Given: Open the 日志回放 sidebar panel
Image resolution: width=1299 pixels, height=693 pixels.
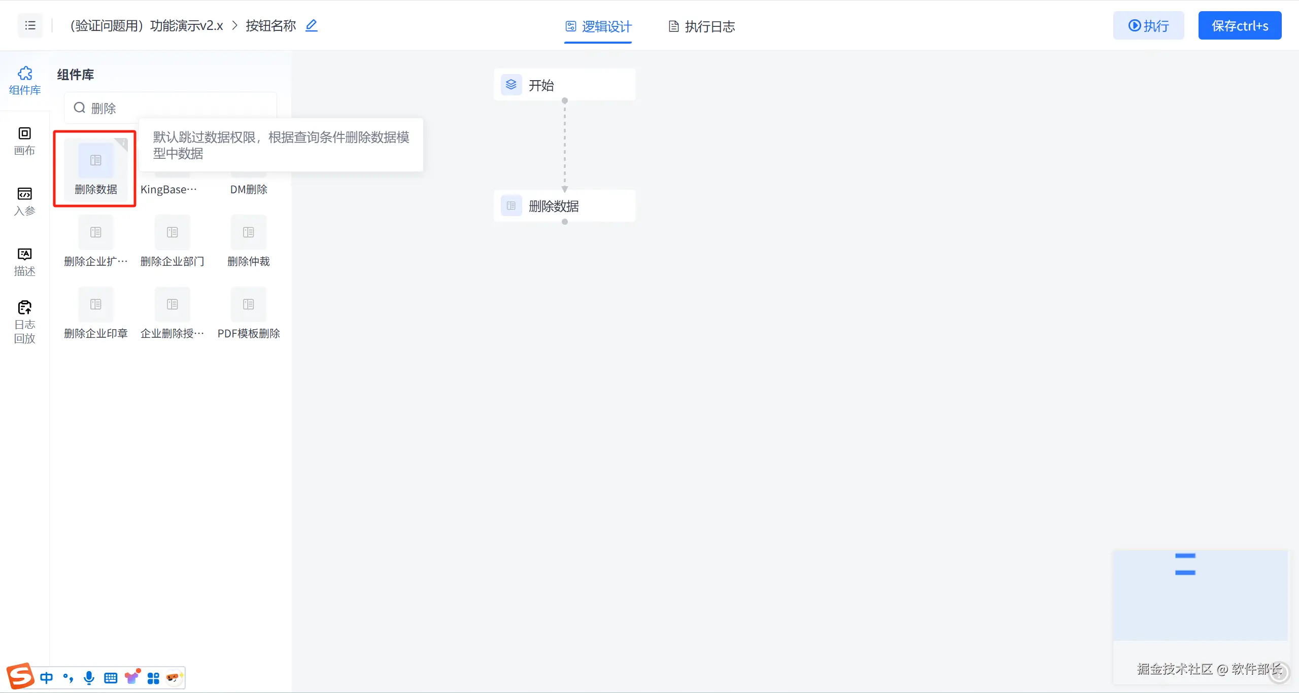Looking at the screenshot, I should (x=24, y=322).
